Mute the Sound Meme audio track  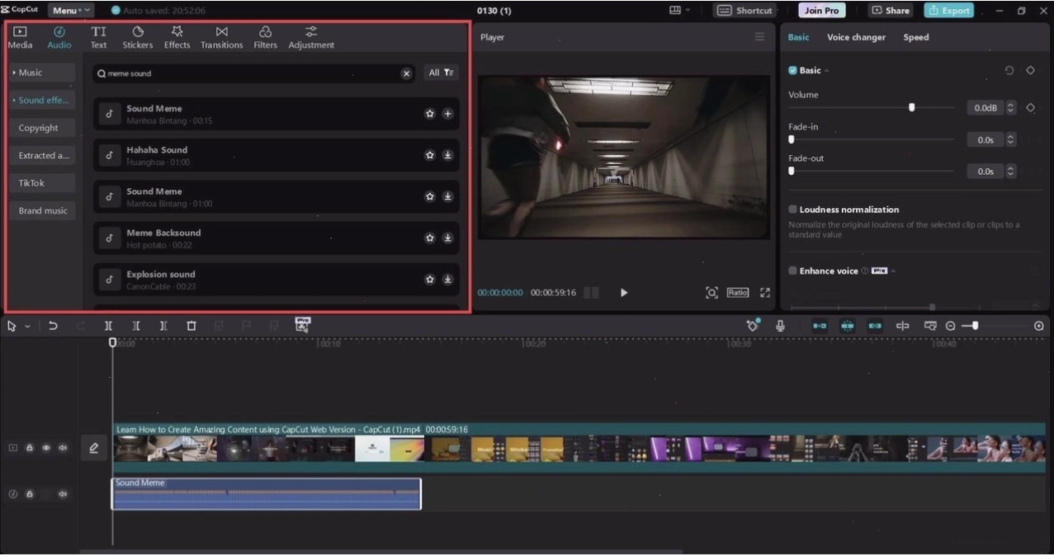tap(63, 494)
